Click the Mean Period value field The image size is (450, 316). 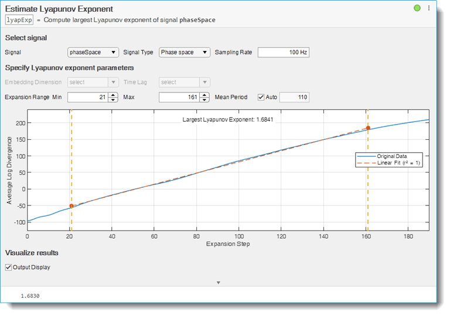click(294, 97)
